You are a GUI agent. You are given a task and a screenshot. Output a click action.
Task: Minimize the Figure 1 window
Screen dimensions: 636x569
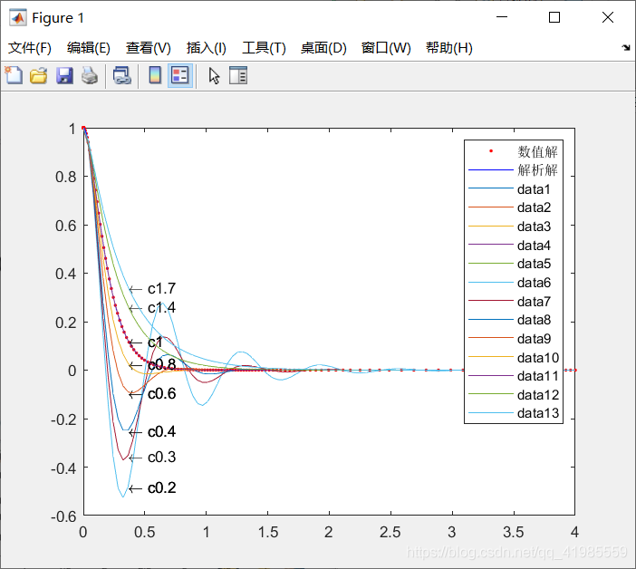tap(502, 17)
